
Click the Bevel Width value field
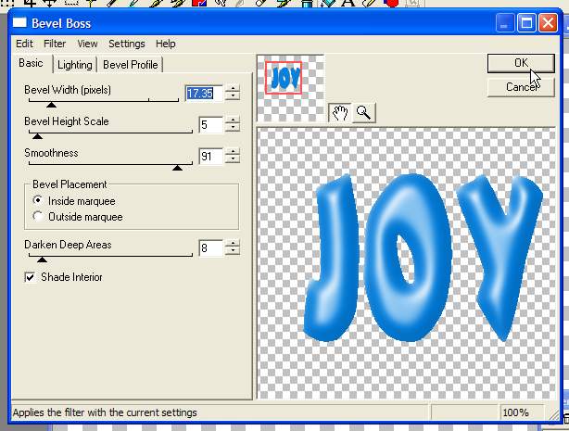(x=204, y=94)
